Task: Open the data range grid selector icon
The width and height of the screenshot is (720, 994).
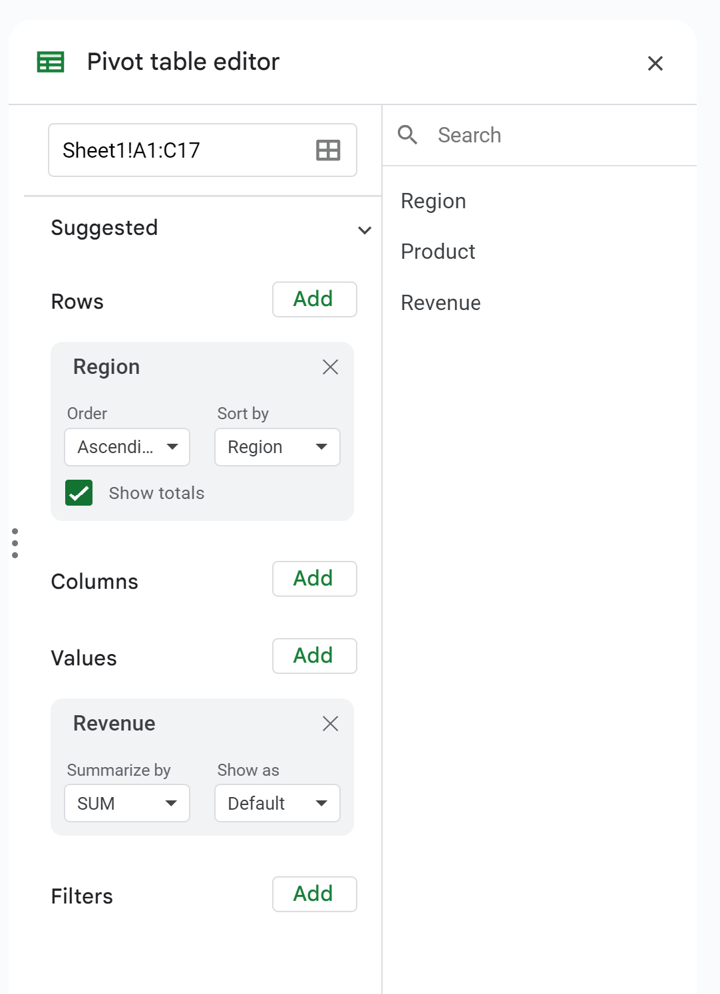Action: click(x=328, y=150)
